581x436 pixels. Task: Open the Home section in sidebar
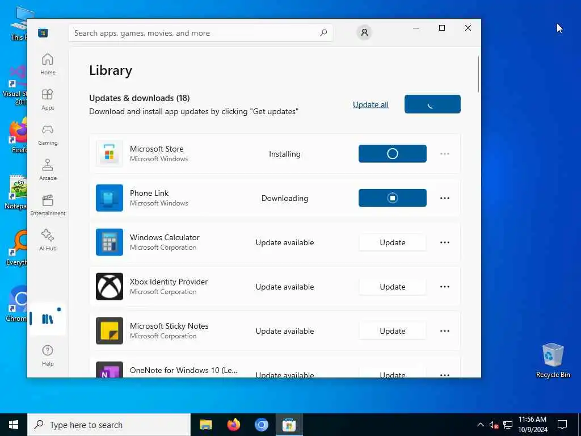coord(48,64)
